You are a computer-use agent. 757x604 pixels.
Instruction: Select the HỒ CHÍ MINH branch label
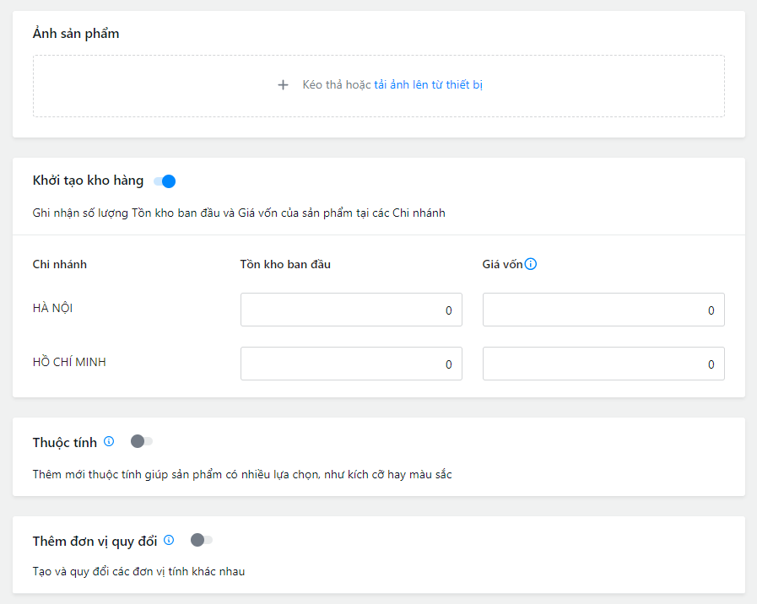(69, 362)
